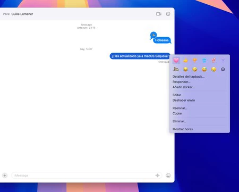The width and height of the screenshot is (239, 192).
Task: Pick the third emoji face in second row
Action: pyautogui.click(x=195, y=69)
